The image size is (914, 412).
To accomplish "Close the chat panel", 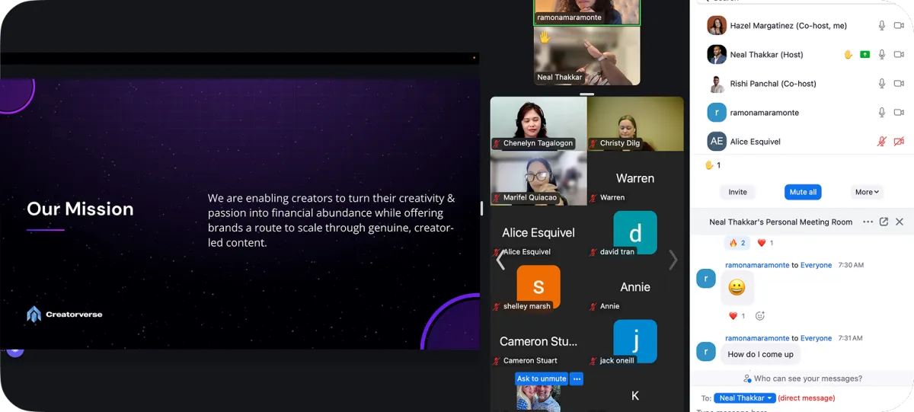I will (x=900, y=222).
